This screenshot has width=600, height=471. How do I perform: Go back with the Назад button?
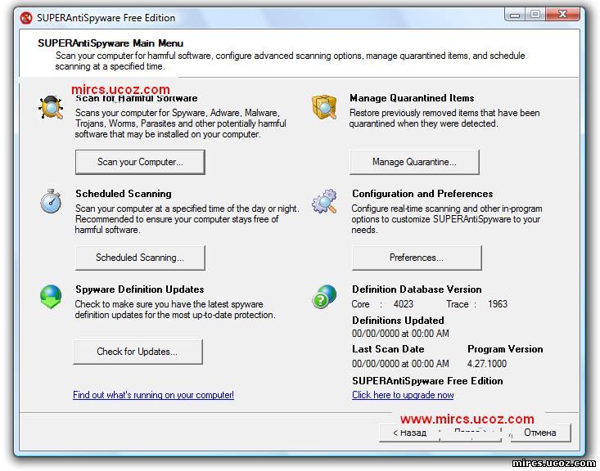pos(409,433)
